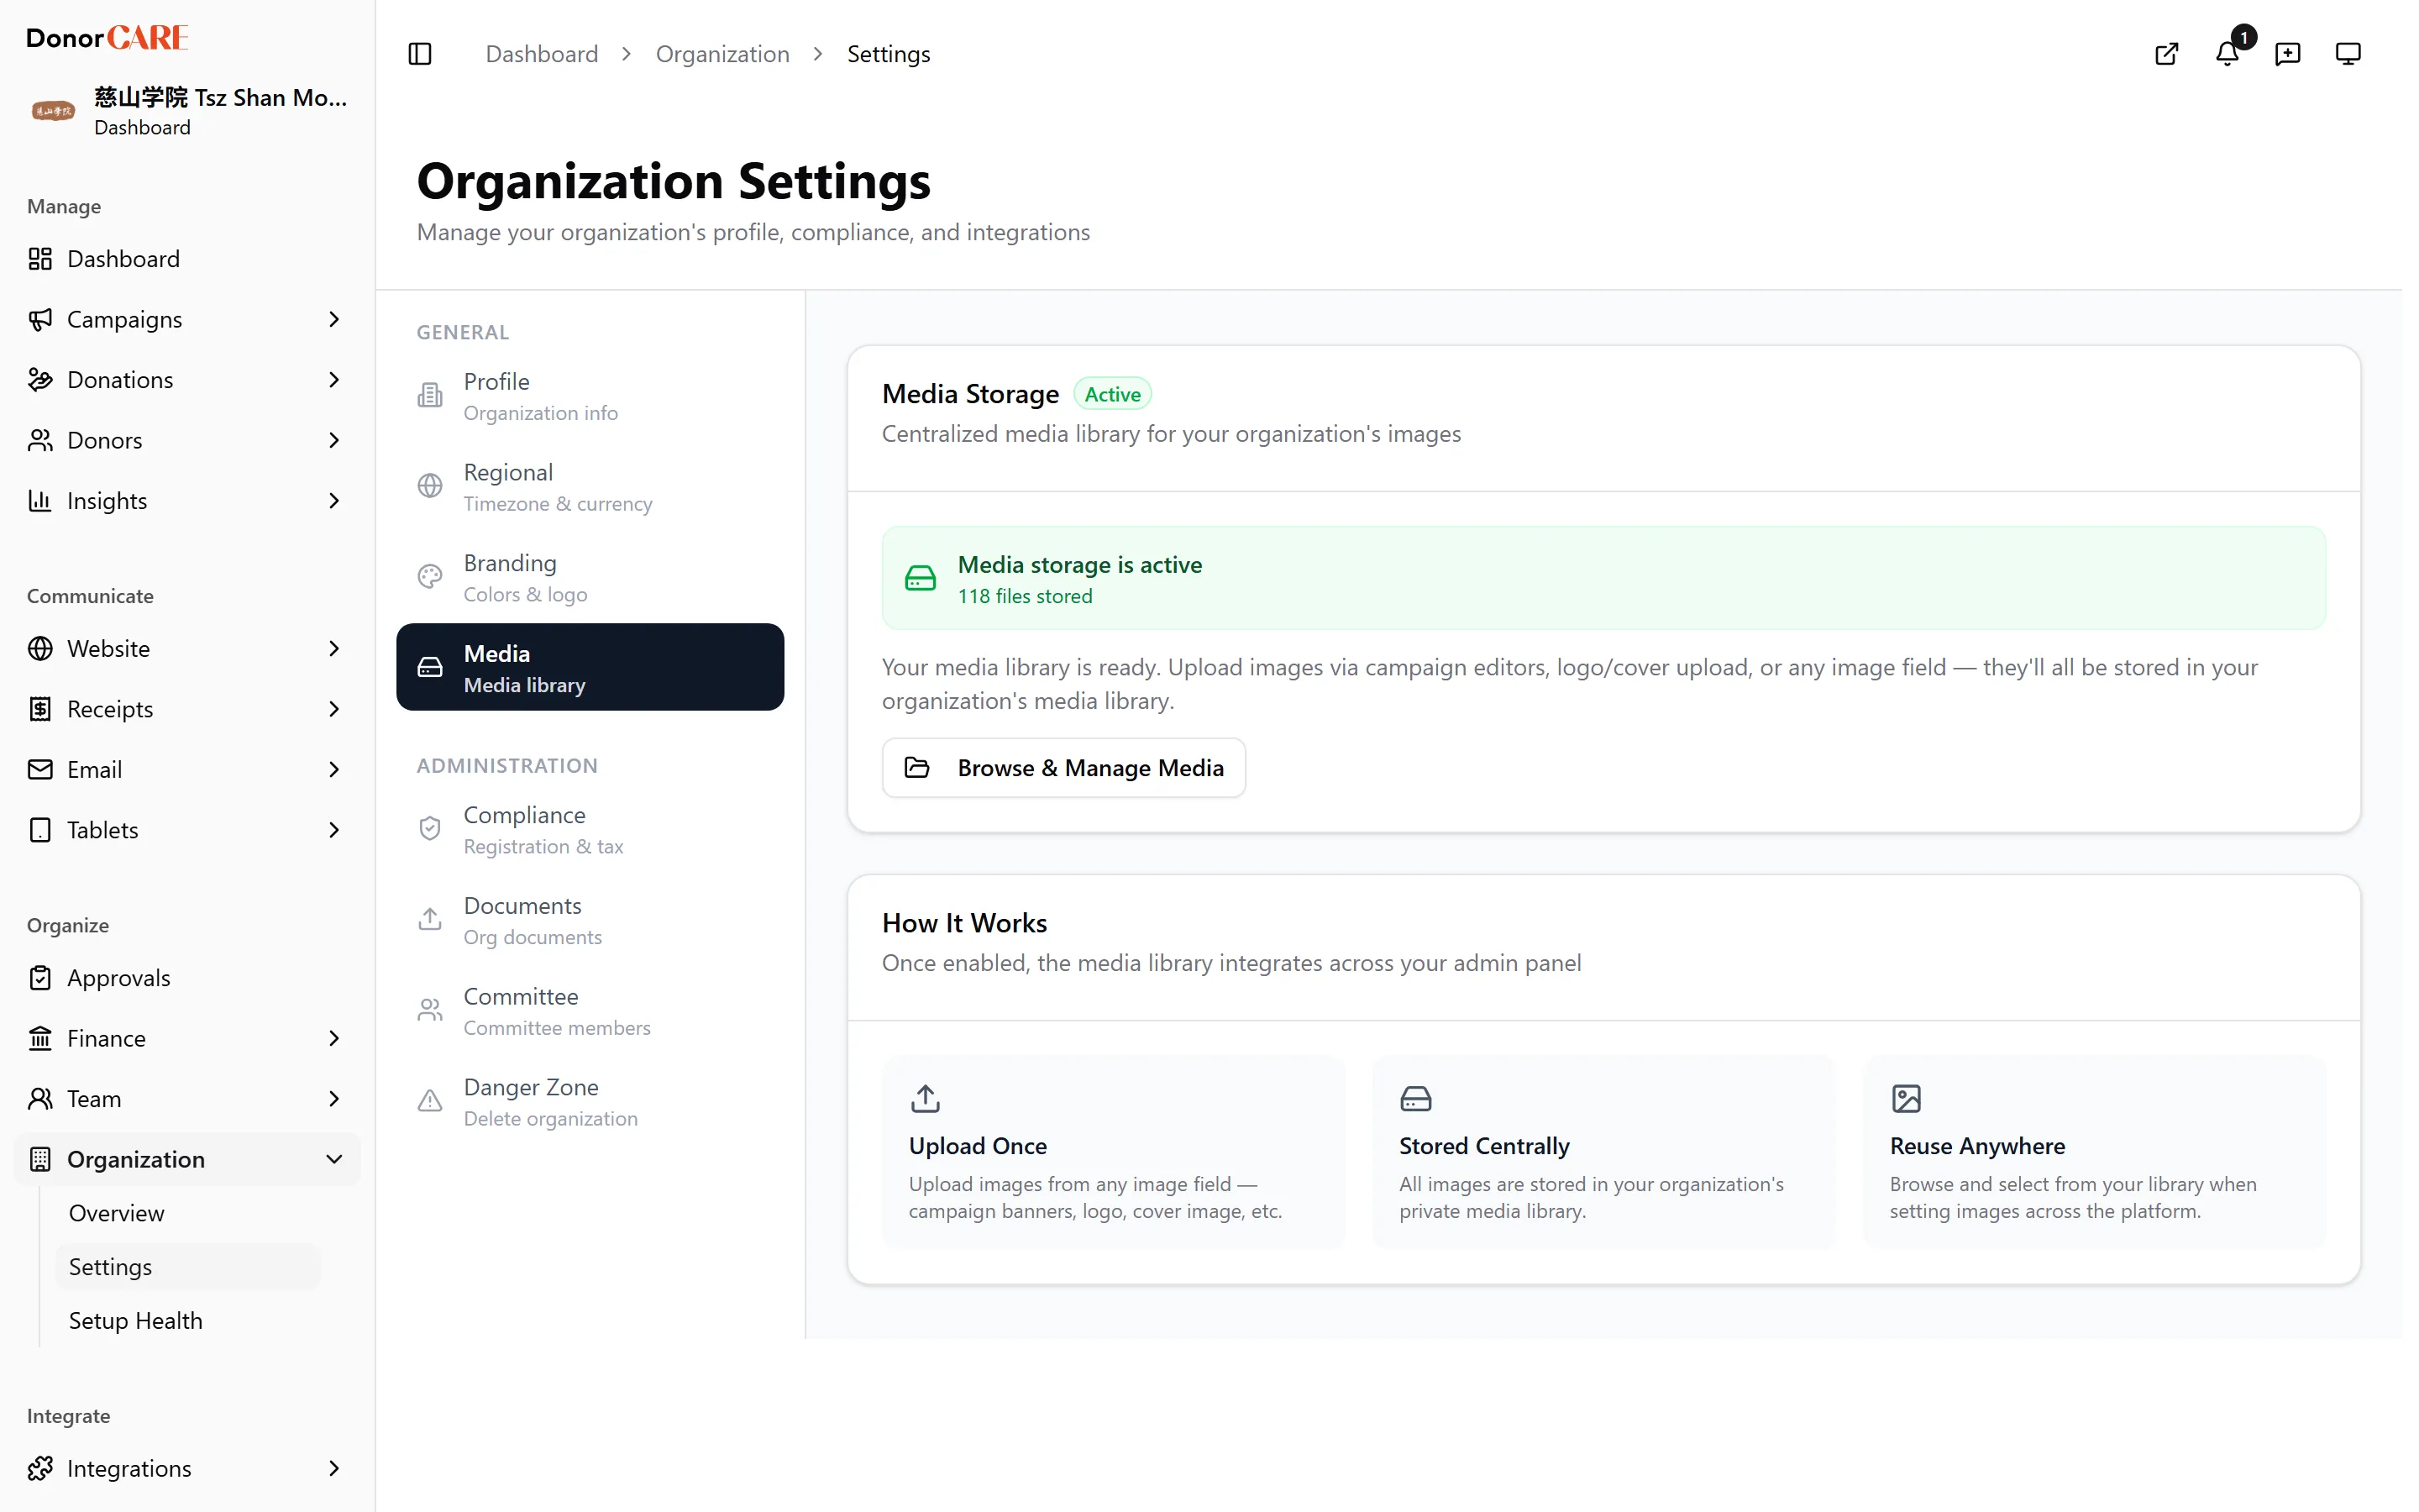Image resolution: width=2419 pixels, height=1512 pixels.
Task: Click the Reuse Anywhere card
Action: tap(2094, 1152)
